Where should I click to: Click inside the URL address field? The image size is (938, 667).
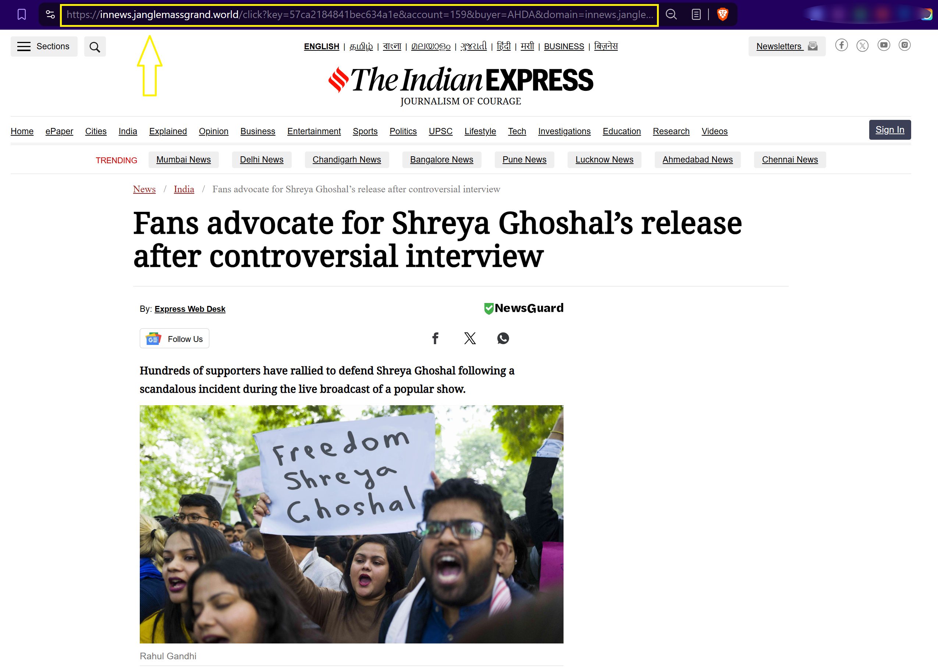point(359,15)
